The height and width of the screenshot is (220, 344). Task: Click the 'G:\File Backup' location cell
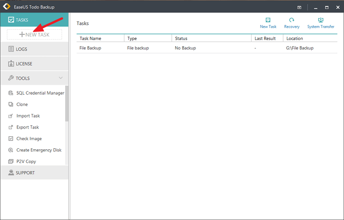(x=300, y=48)
